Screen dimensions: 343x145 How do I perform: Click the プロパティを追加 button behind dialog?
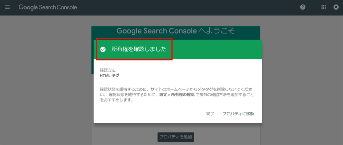click(176, 137)
